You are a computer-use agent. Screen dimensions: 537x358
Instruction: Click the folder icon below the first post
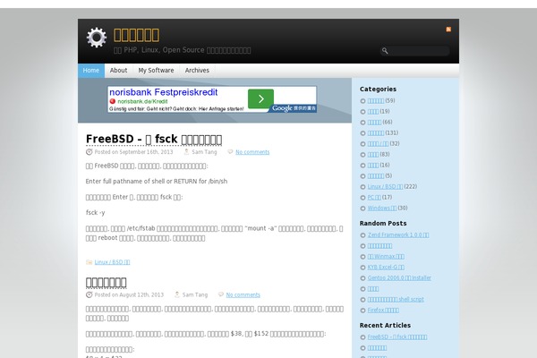coord(89,262)
